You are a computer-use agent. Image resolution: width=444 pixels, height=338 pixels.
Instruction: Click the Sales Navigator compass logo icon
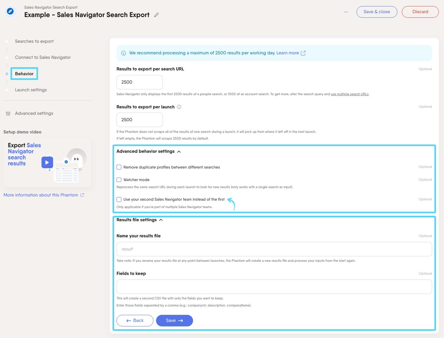(10, 12)
